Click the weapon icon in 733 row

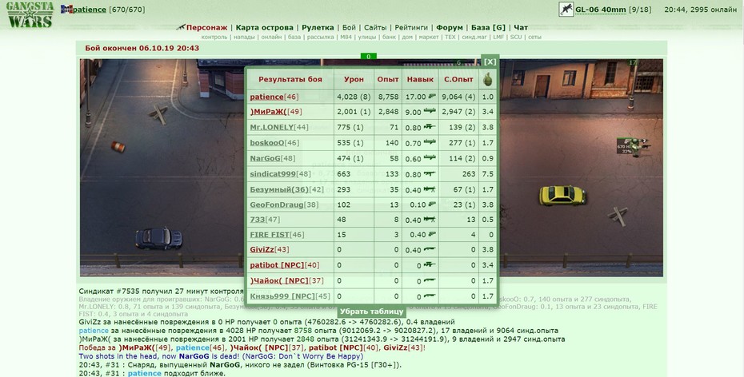click(430, 220)
